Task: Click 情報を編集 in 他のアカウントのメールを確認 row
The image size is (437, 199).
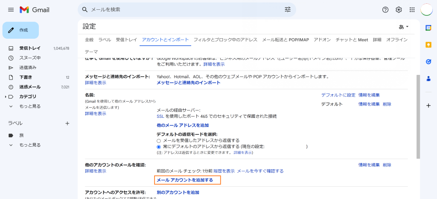Action: 369,165
